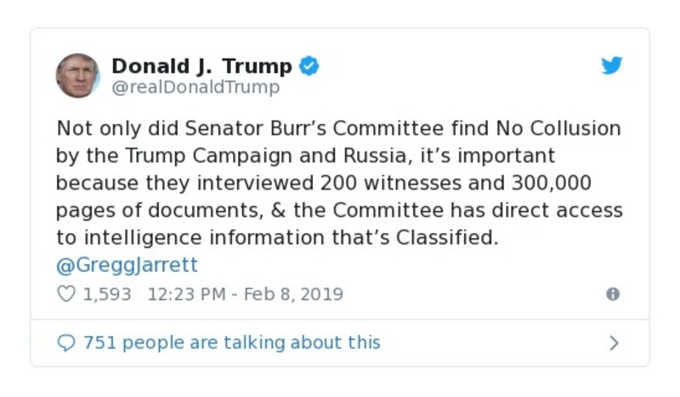
Task: Click "751 people are talking about this"
Action: [x=231, y=343]
